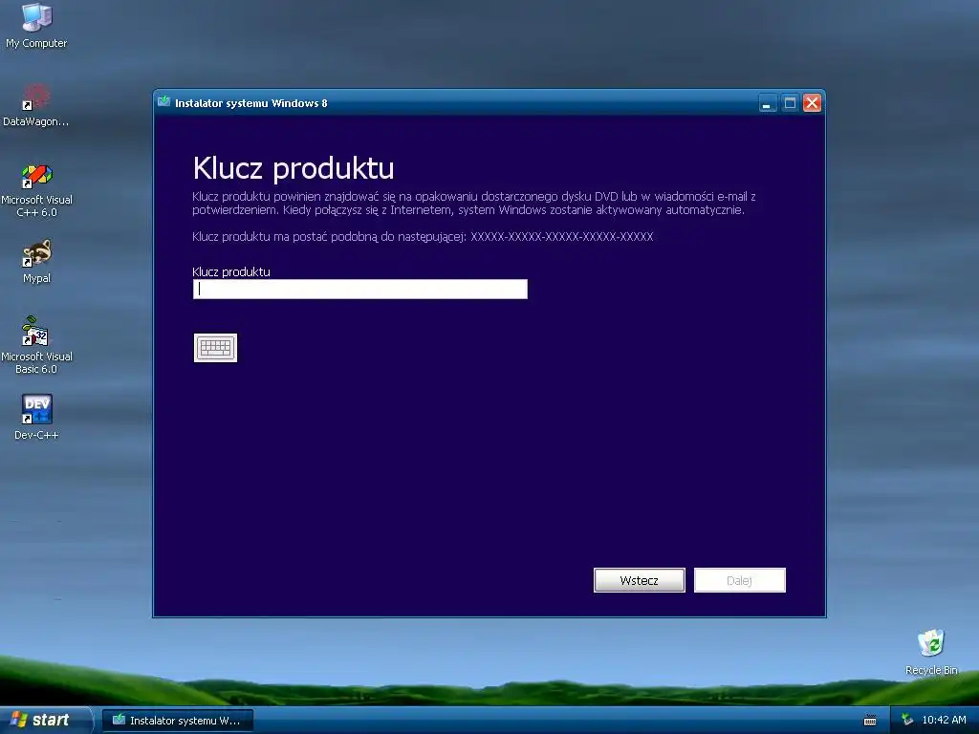
Task: Close the Windows 8 installer window
Action: [x=812, y=103]
